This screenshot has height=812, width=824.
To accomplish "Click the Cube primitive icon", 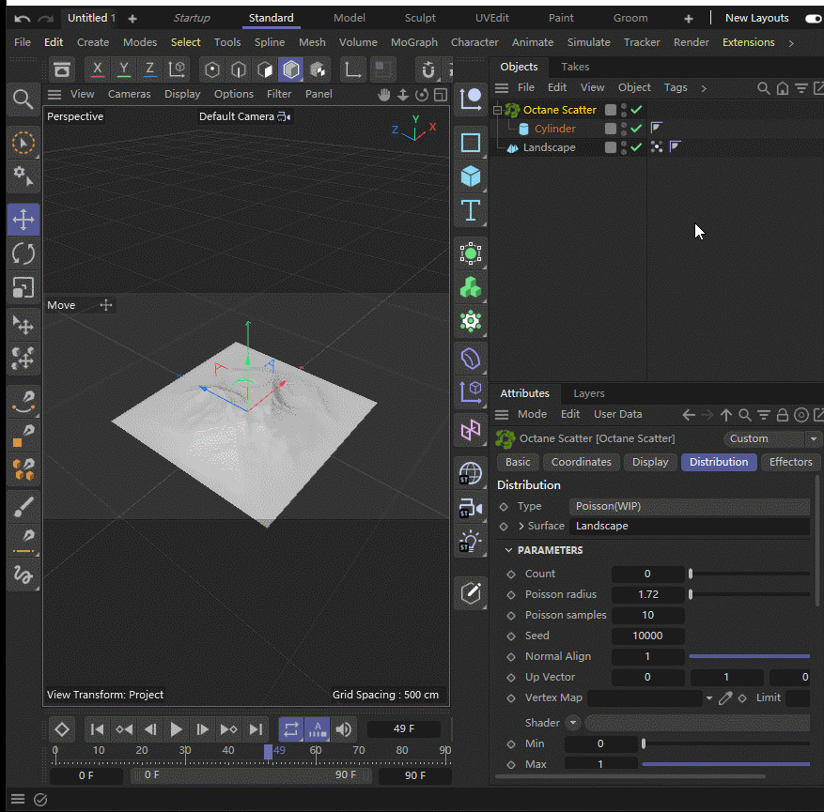I will [471, 176].
